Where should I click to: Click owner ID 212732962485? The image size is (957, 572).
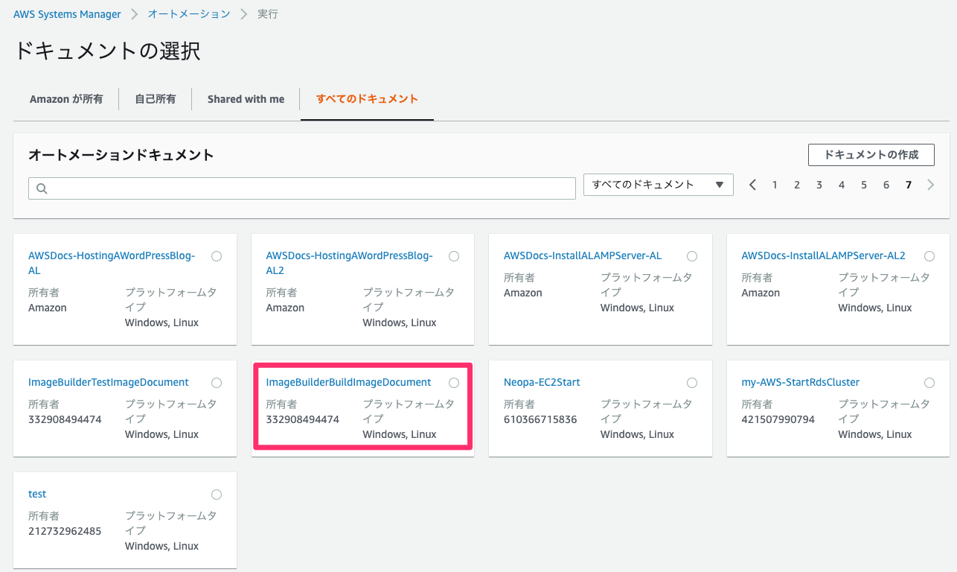click(65, 531)
